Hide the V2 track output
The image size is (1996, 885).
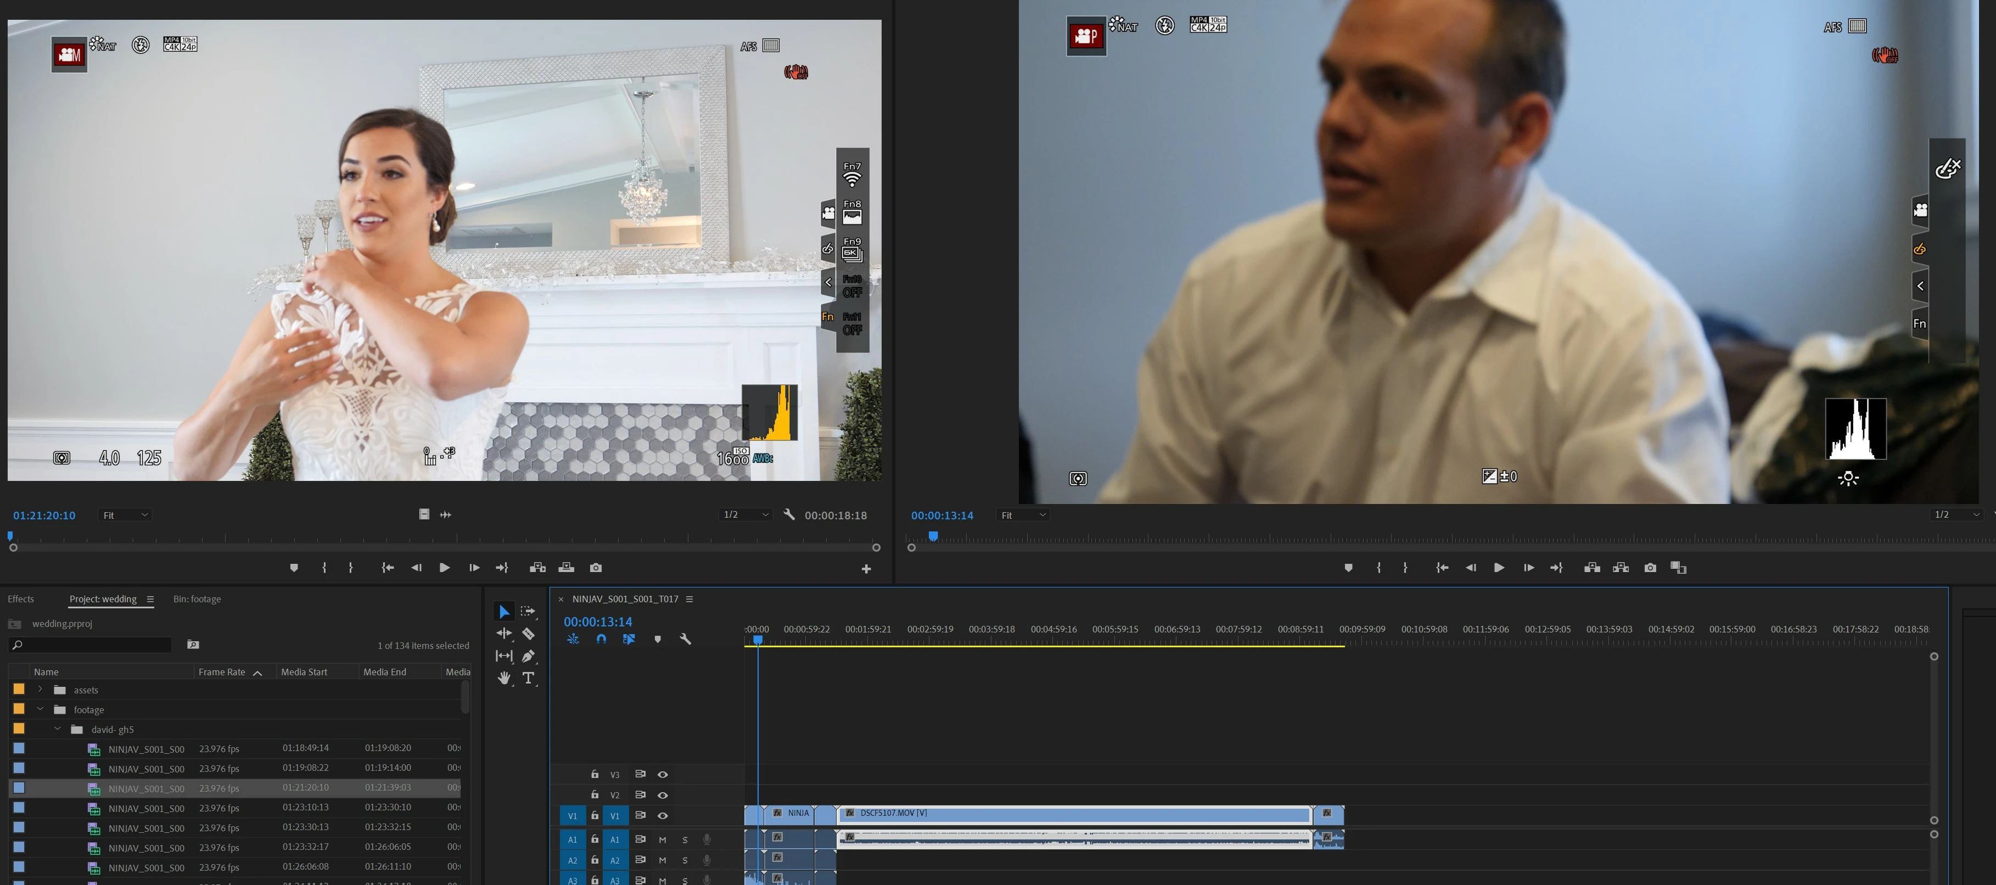663,795
